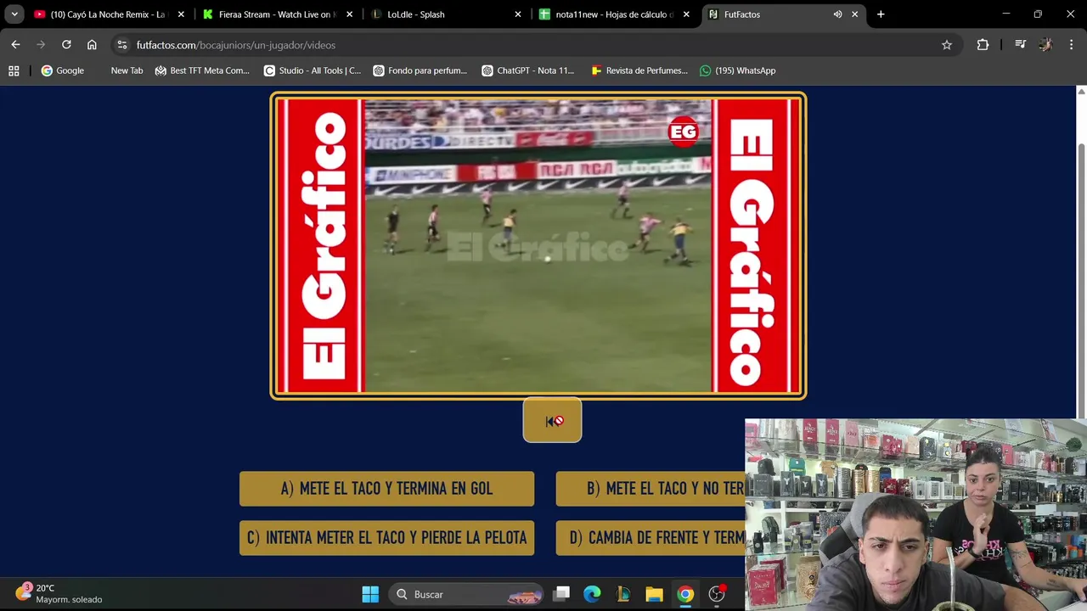Viewport: 1087px width, 611px height.
Task: Click the browser forward arrow
Action: tap(41, 45)
